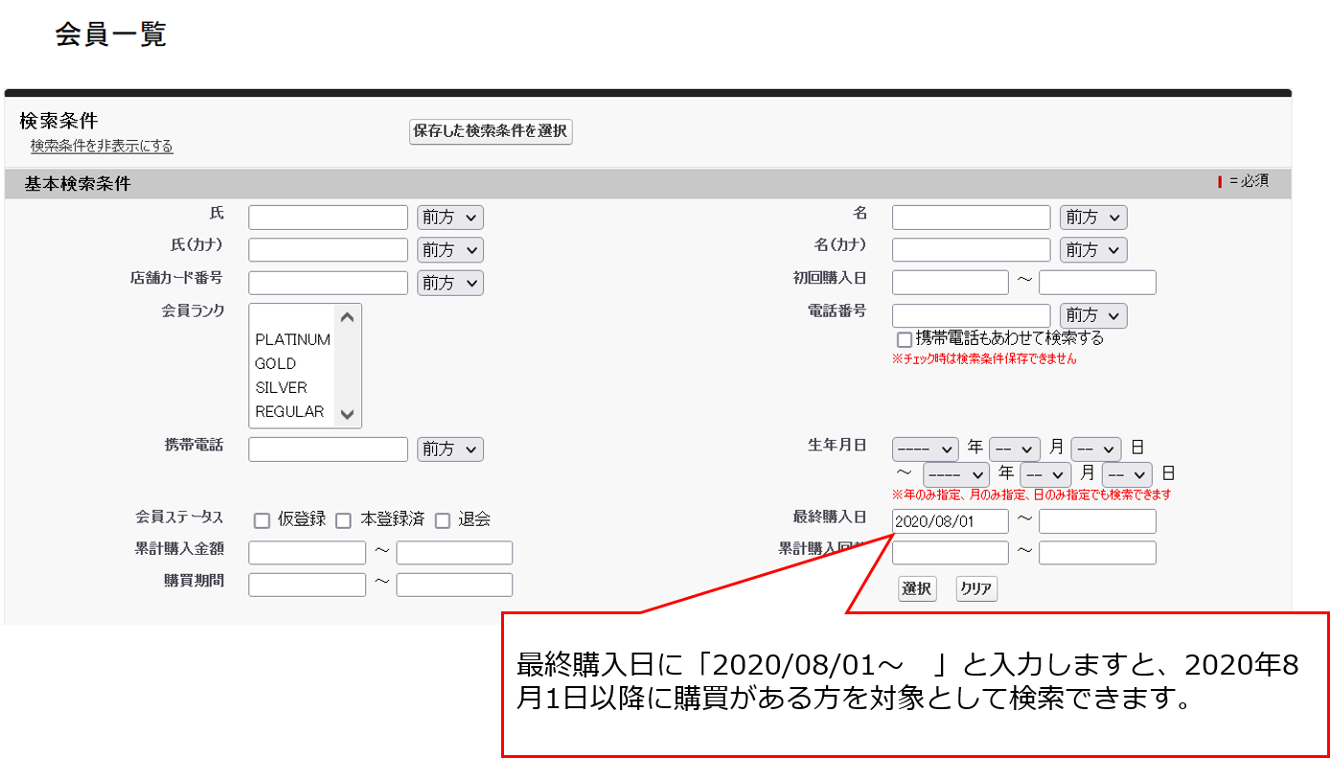
Task: Expand the 生年月日 start year dropdown
Action: click(x=925, y=448)
